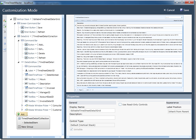Click the Shell Button Refresh icon
This screenshot has height=140, width=196.
point(22,32)
